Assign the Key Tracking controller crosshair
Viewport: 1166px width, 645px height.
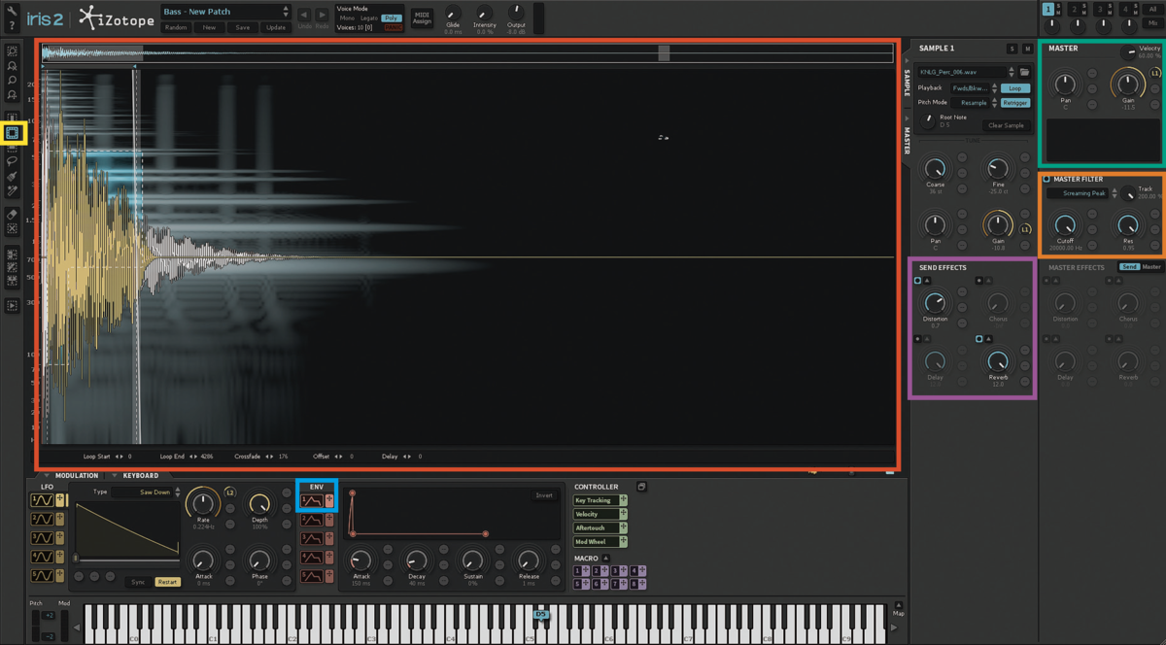(623, 500)
